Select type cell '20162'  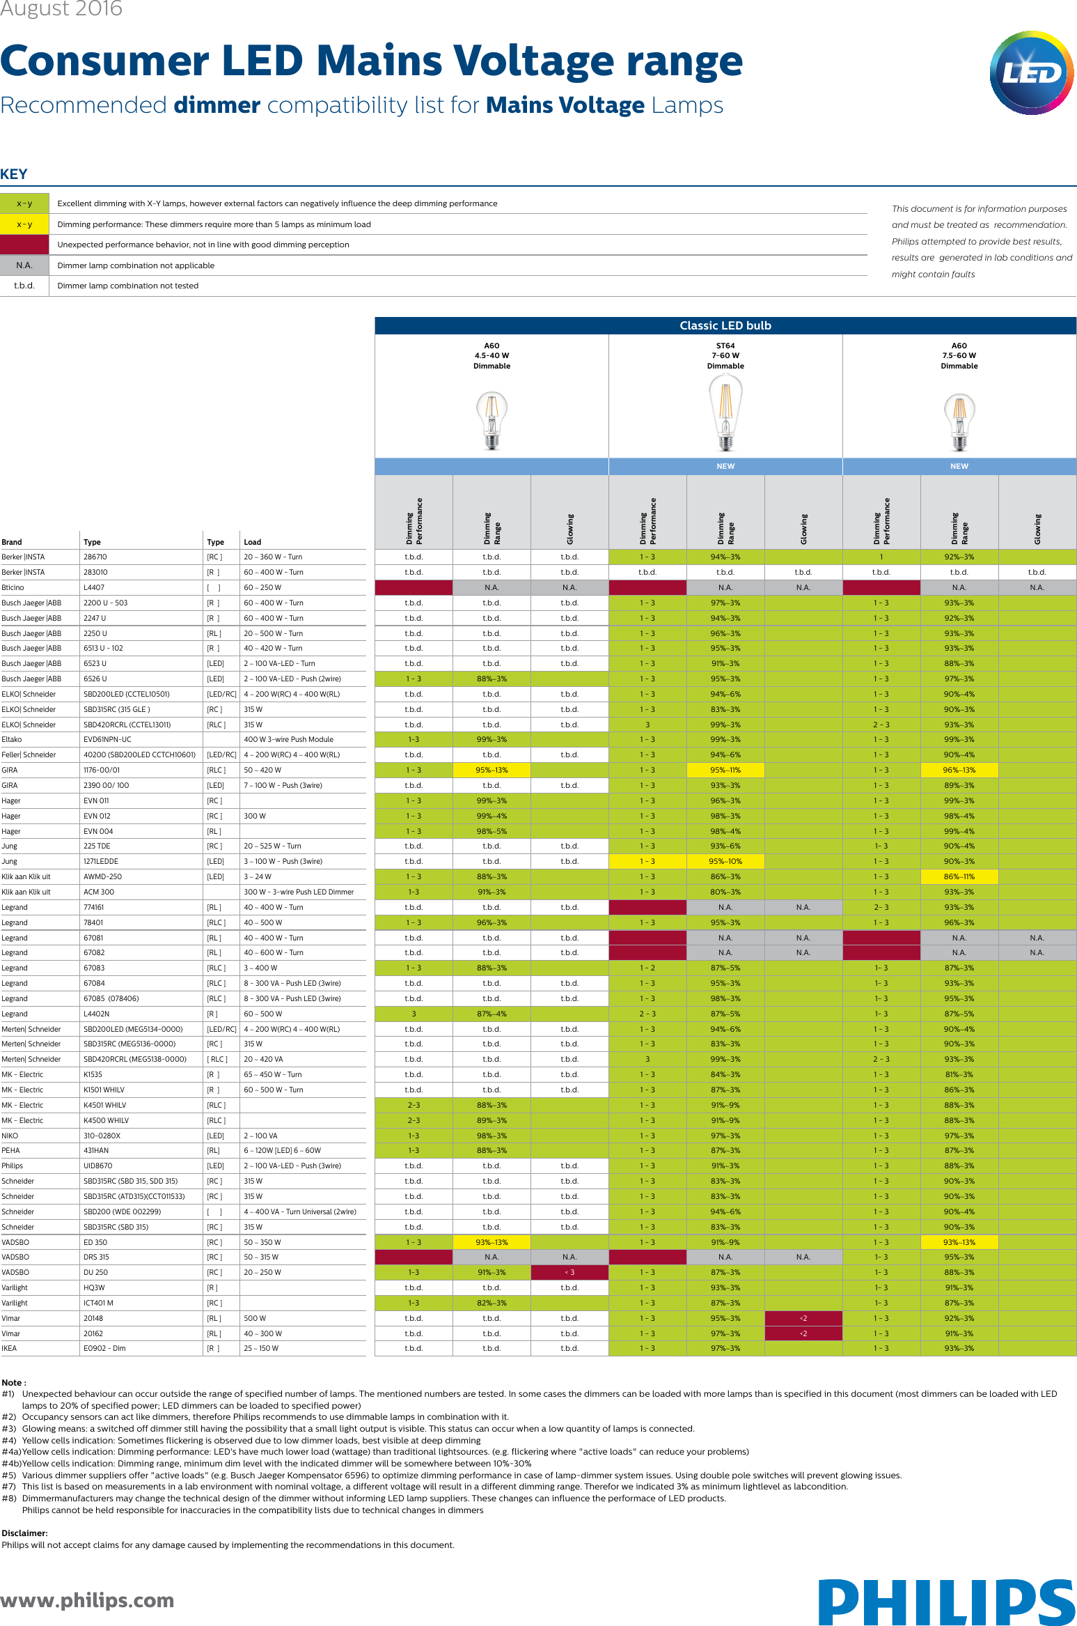(93, 1333)
